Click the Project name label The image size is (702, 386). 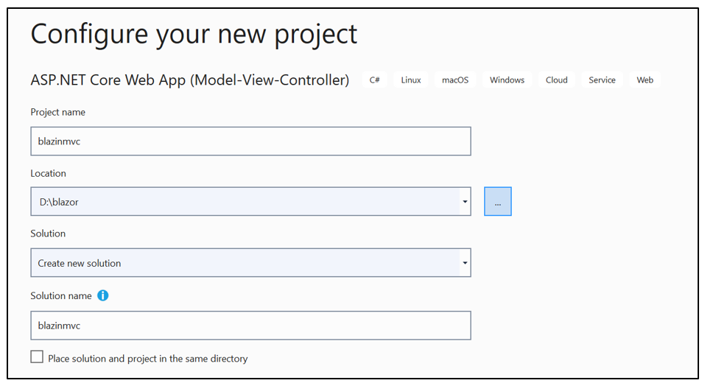point(58,112)
